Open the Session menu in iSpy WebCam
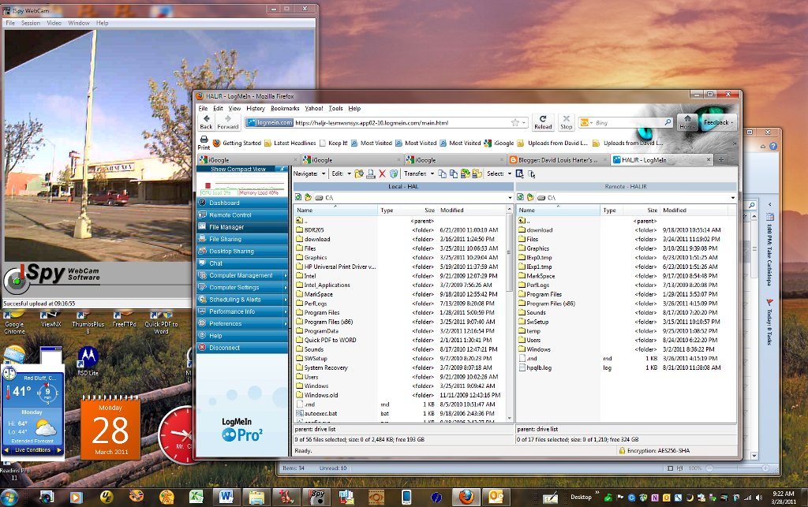The height and width of the screenshot is (507, 808). [x=31, y=23]
